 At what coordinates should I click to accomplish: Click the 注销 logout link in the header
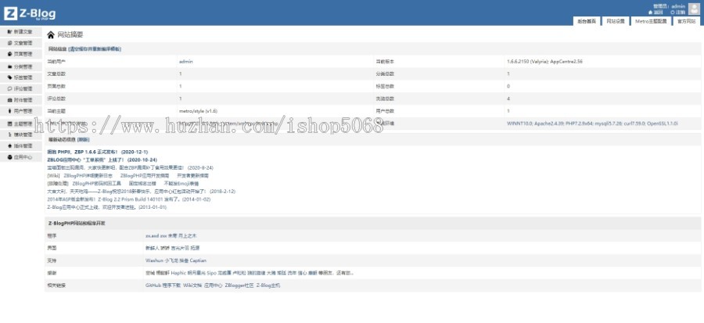point(677,12)
